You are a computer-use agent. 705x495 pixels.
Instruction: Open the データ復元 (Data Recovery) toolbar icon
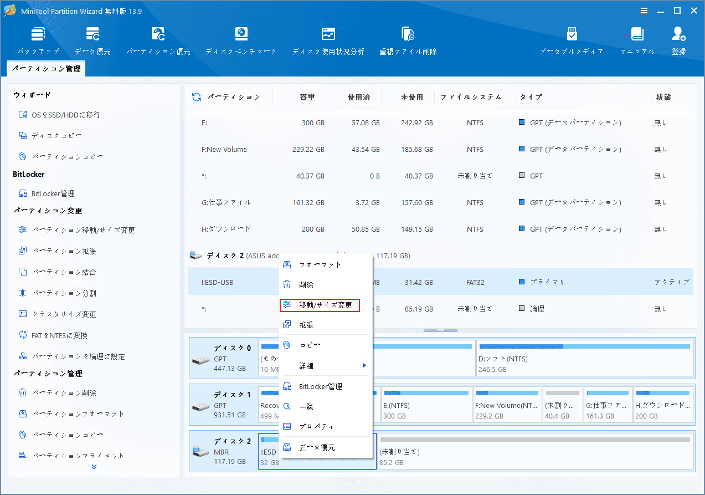coord(92,40)
